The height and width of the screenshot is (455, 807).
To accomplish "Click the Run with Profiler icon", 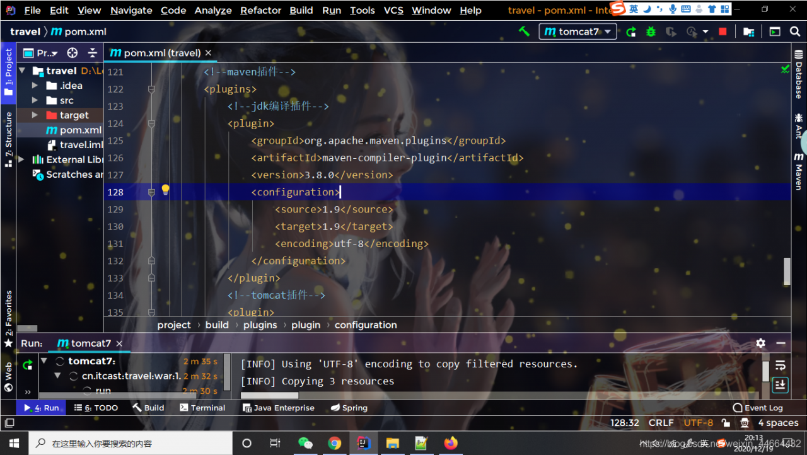I will pos(692,32).
